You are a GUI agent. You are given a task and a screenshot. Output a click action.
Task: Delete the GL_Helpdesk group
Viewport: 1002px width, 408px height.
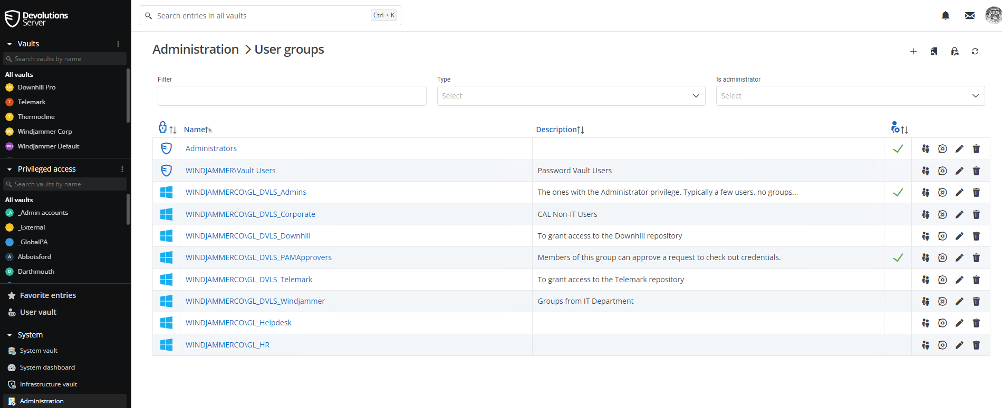(x=976, y=323)
